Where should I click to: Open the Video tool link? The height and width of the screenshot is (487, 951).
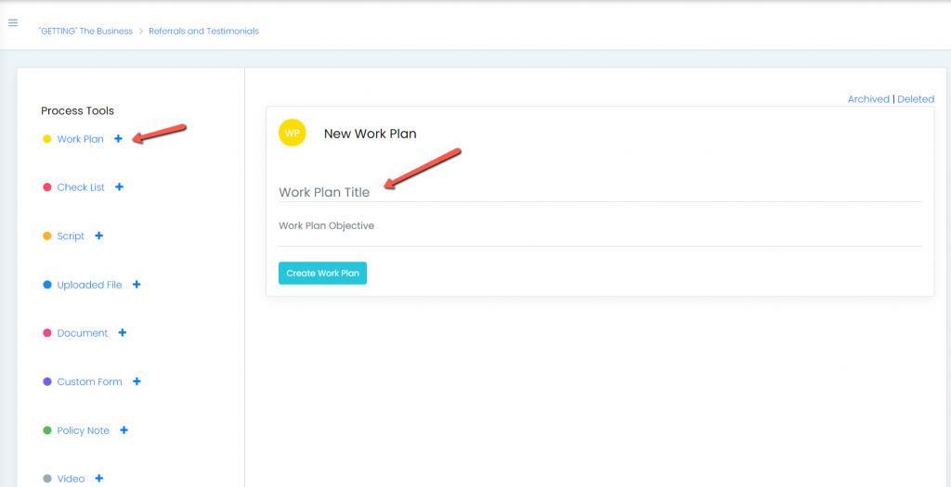point(71,479)
